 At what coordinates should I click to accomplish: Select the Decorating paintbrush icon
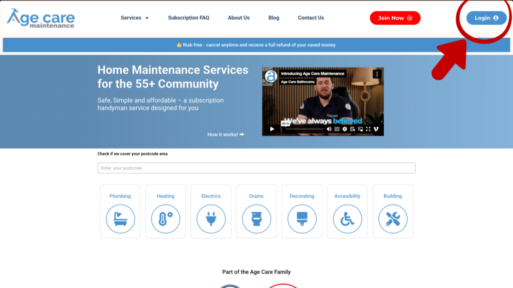(x=302, y=219)
